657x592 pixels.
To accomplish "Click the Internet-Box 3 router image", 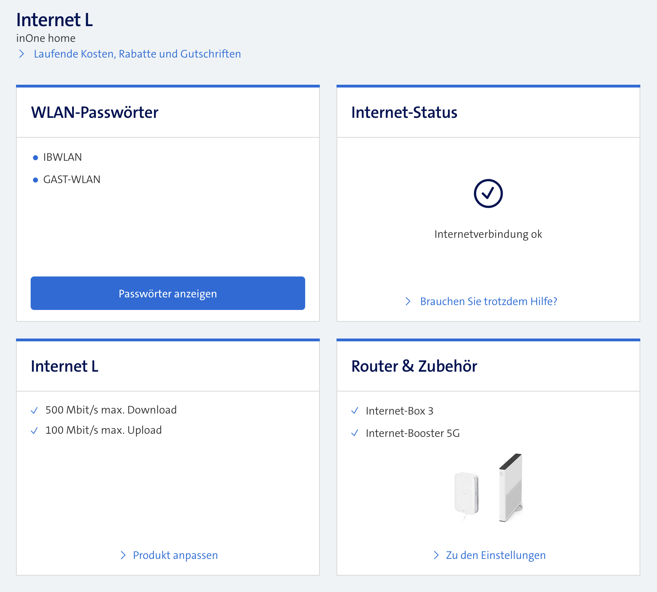I will point(511,487).
